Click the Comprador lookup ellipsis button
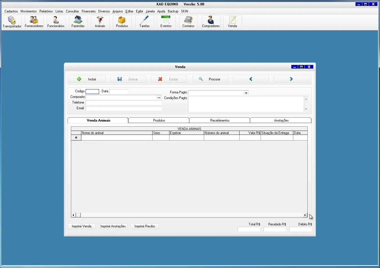Viewport: 380px width, 268px height. pyautogui.click(x=159, y=97)
